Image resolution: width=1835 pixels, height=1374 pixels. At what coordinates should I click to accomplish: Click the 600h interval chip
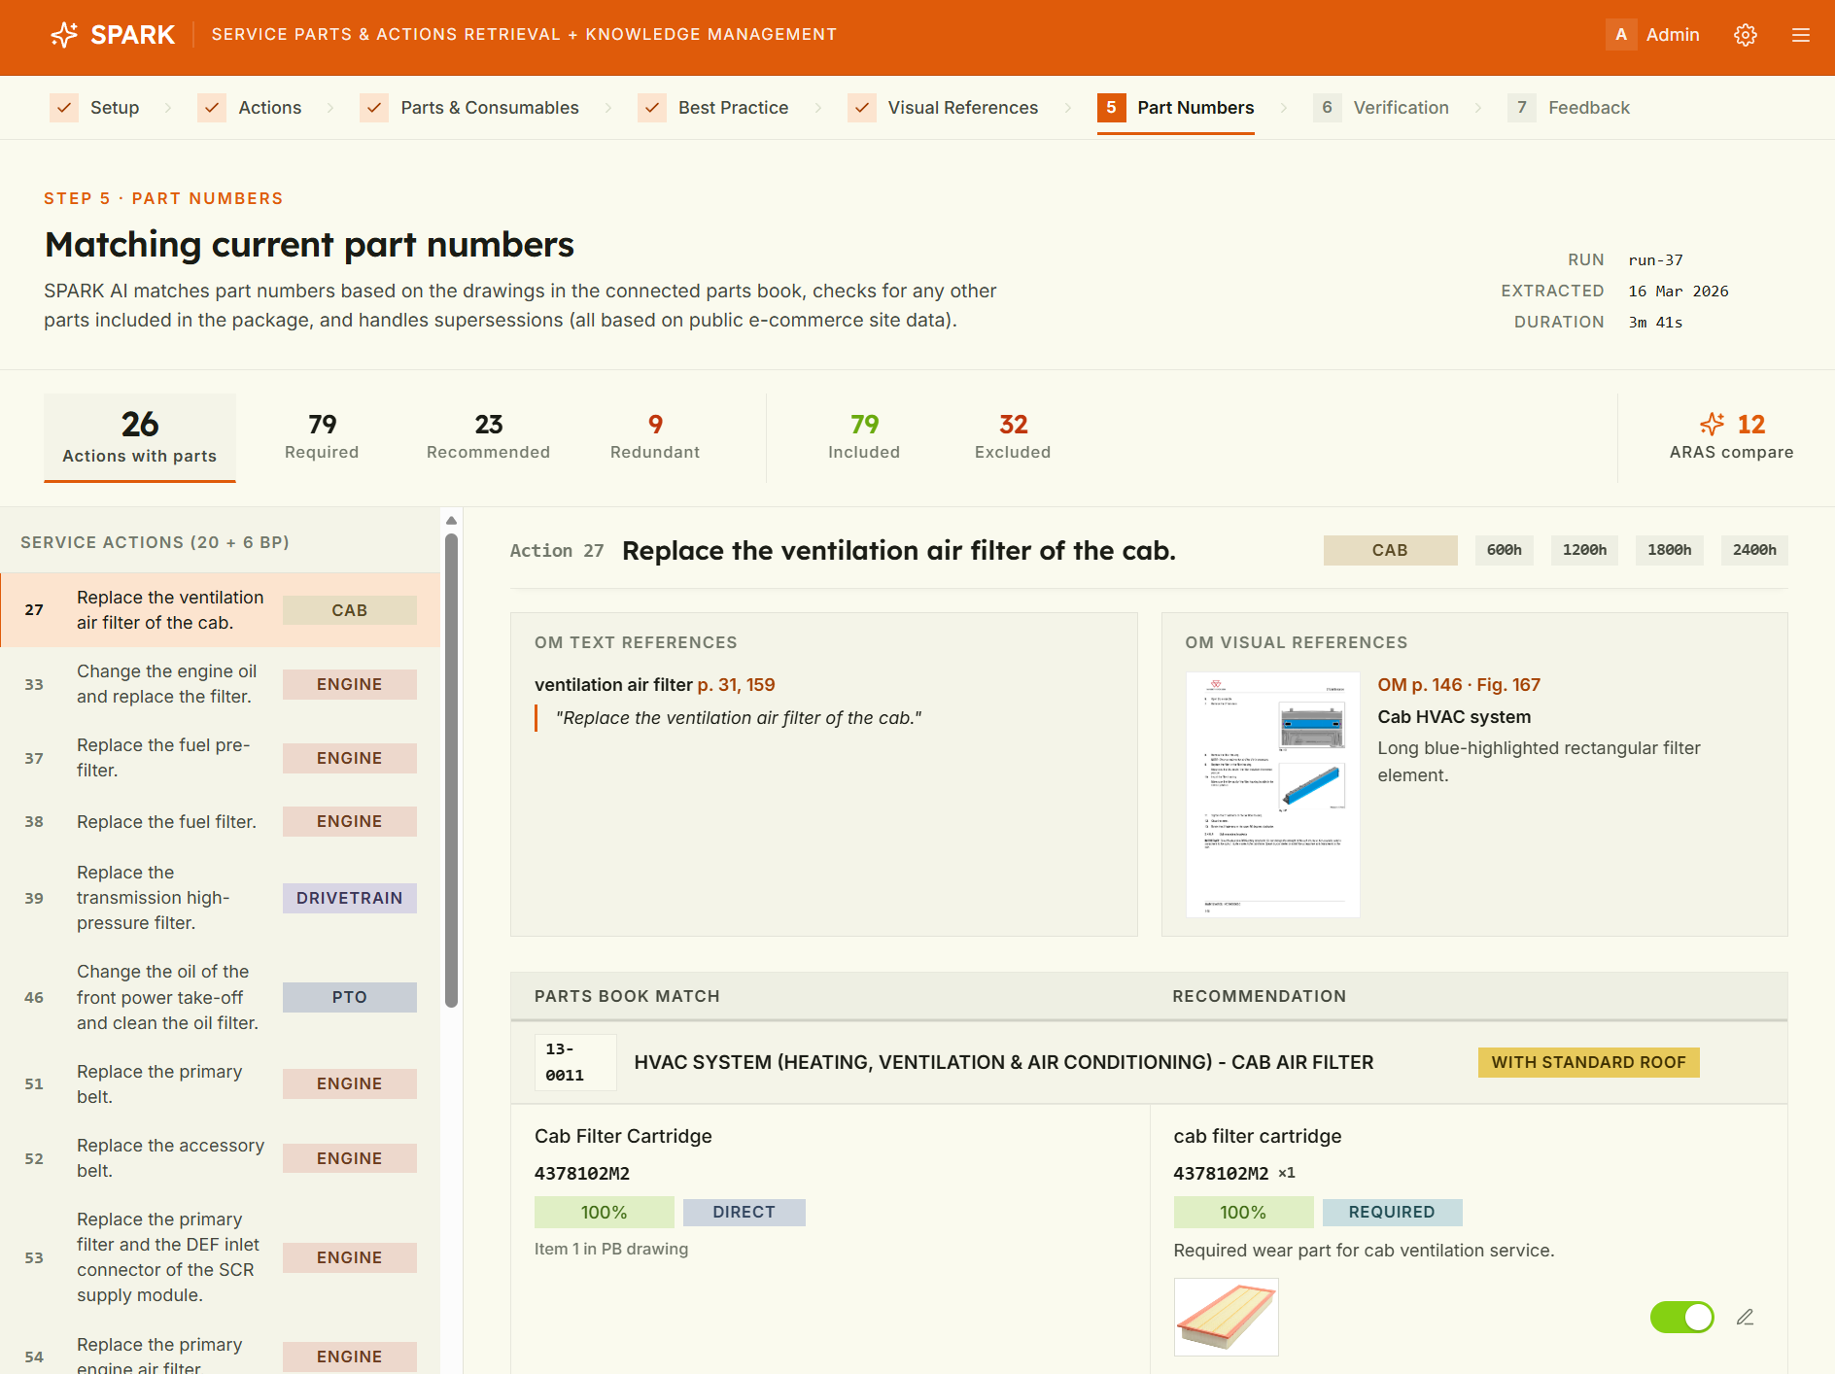pos(1505,550)
